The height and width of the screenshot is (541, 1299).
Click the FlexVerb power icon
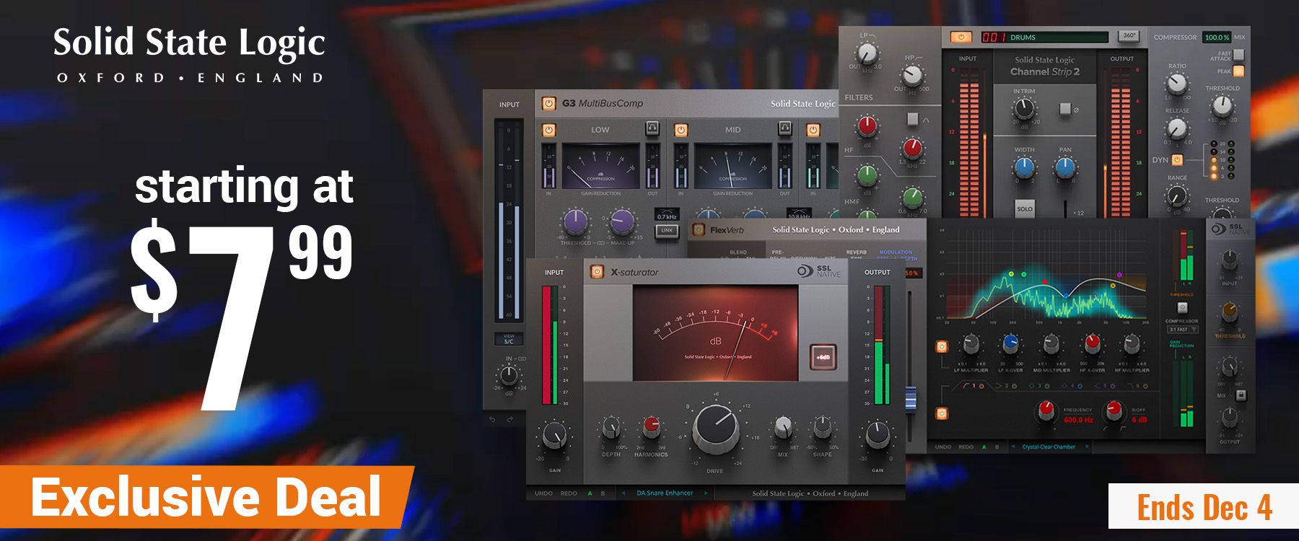[699, 230]
